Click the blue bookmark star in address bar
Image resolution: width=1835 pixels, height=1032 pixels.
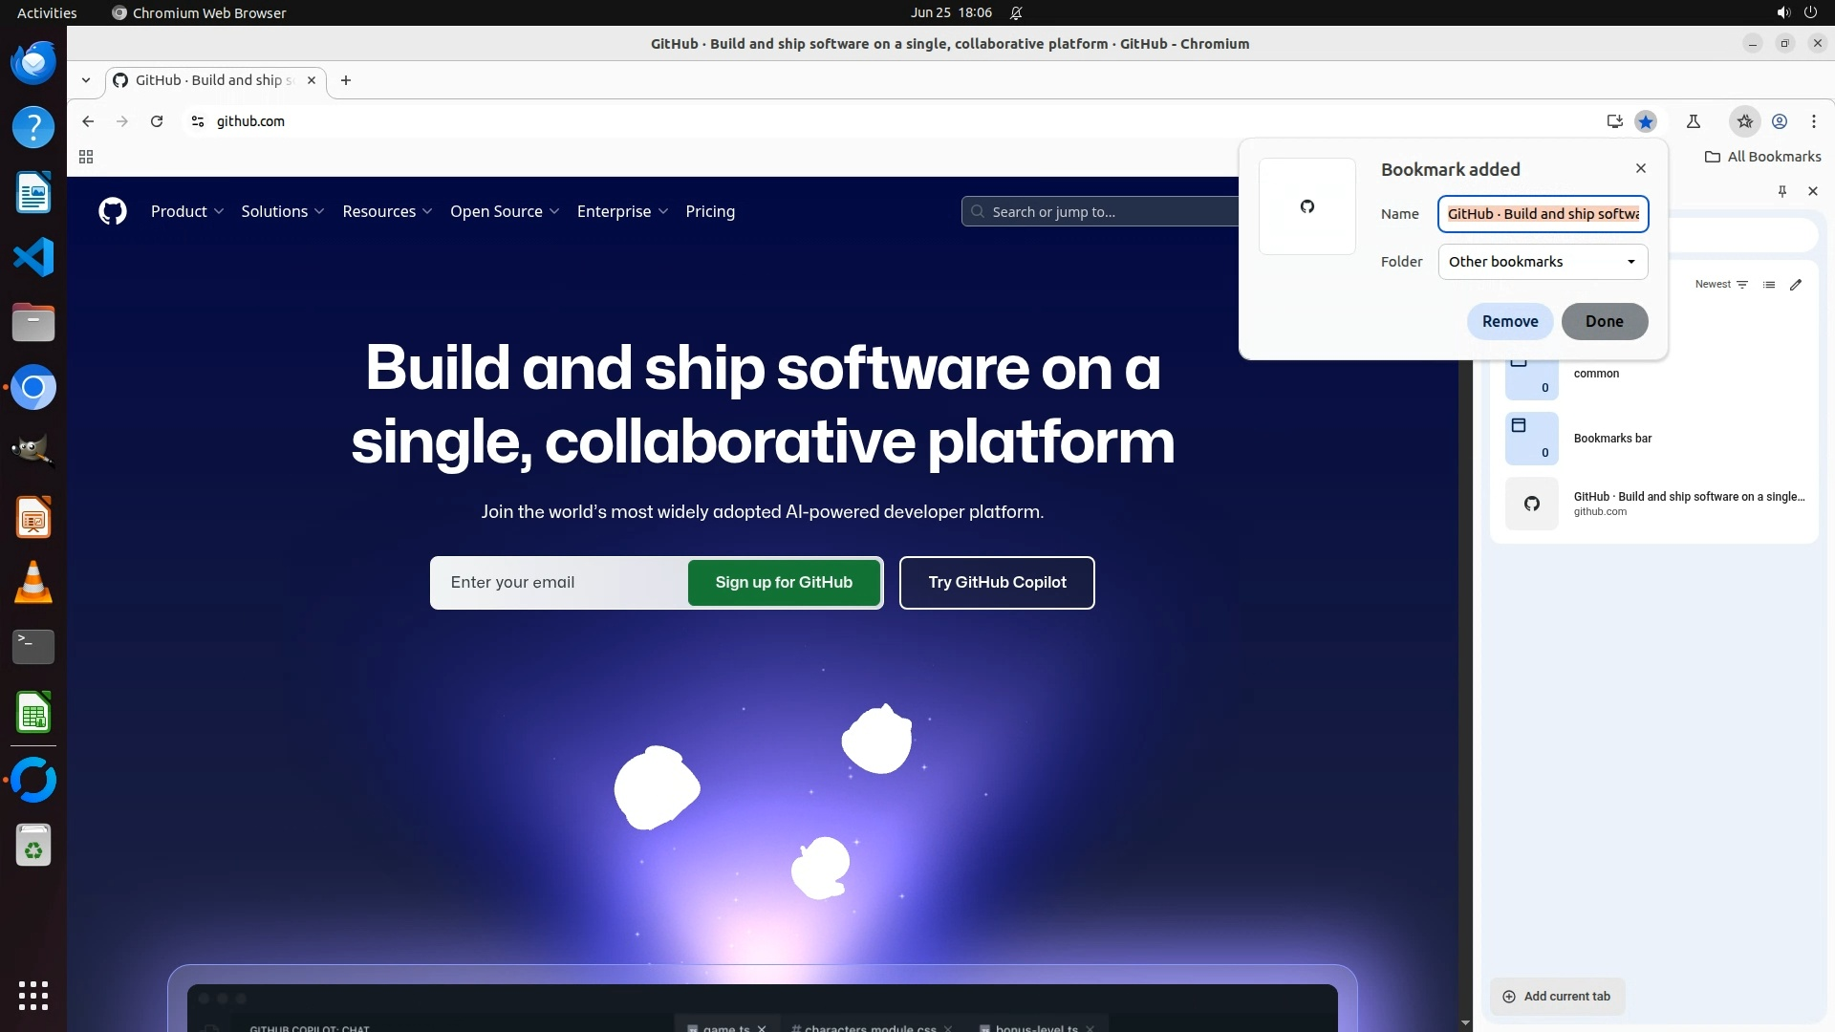[1645, 121]
